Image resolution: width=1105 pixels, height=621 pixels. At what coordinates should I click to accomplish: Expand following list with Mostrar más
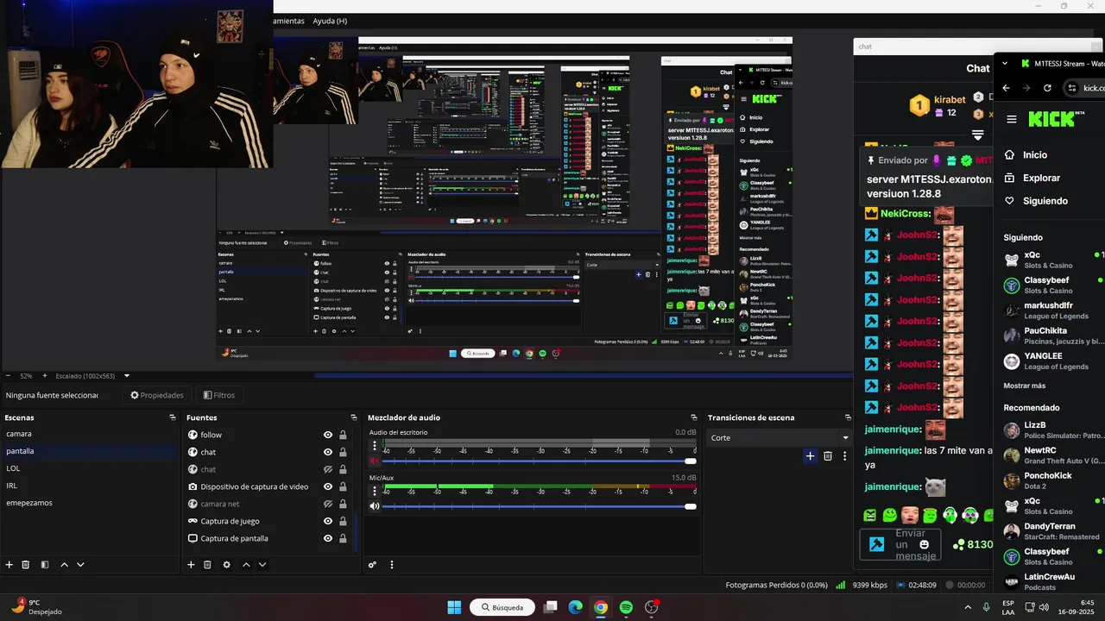tap(1025, 386)
